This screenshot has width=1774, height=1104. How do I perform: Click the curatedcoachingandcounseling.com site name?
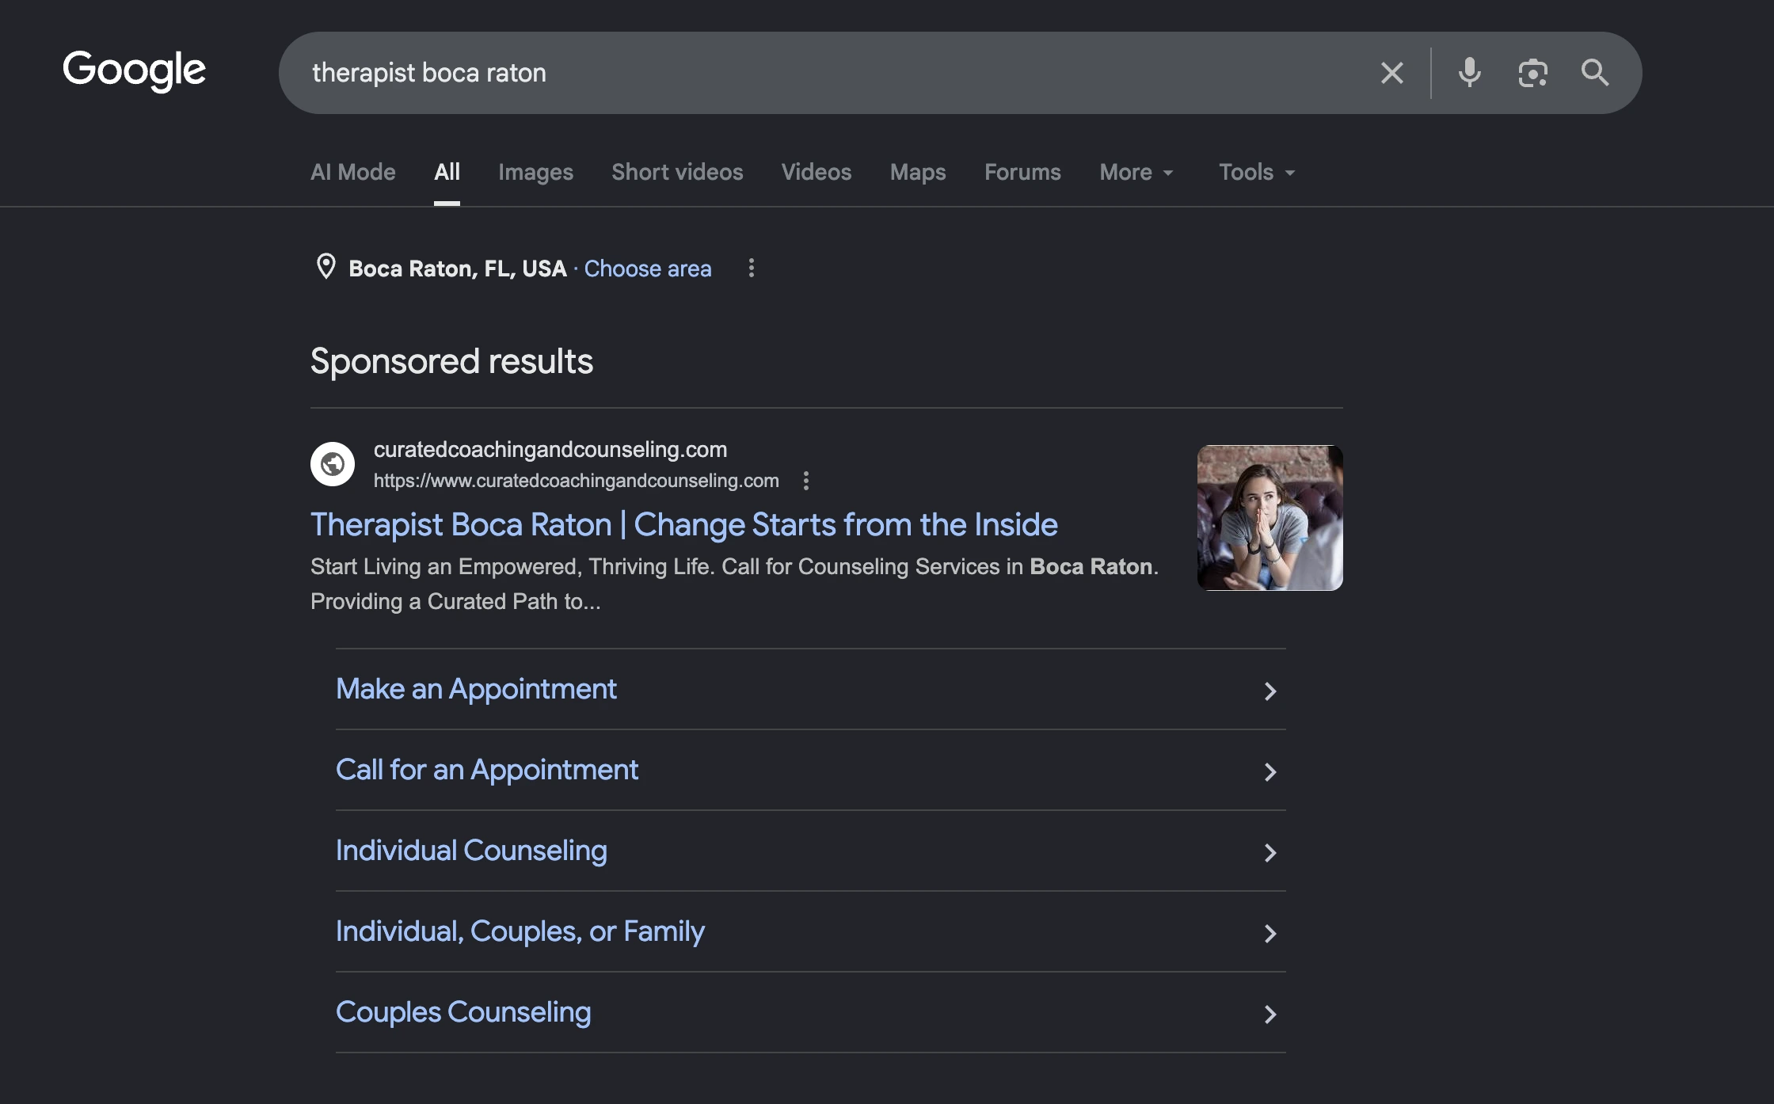pyautogui.click(x=550, y=449)
